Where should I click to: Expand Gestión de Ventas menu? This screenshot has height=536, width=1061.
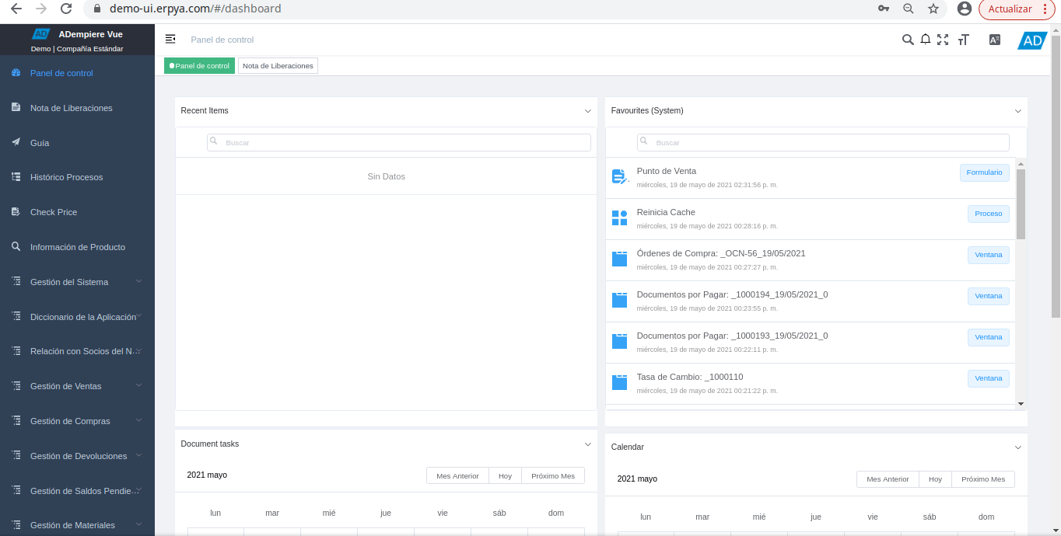click(x=78, y=386)
